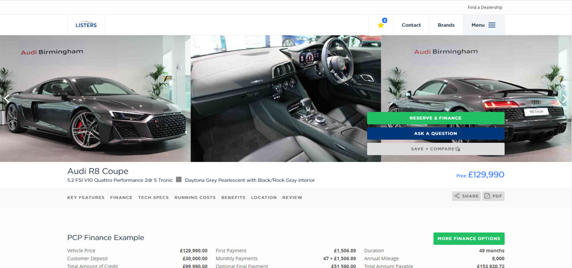Download the PDF brochure

[493, 196]
